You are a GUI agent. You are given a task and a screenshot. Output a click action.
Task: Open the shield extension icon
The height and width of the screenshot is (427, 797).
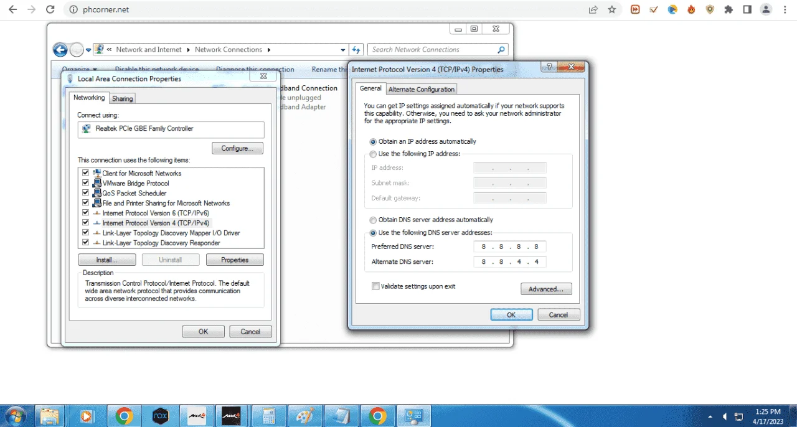710,9
